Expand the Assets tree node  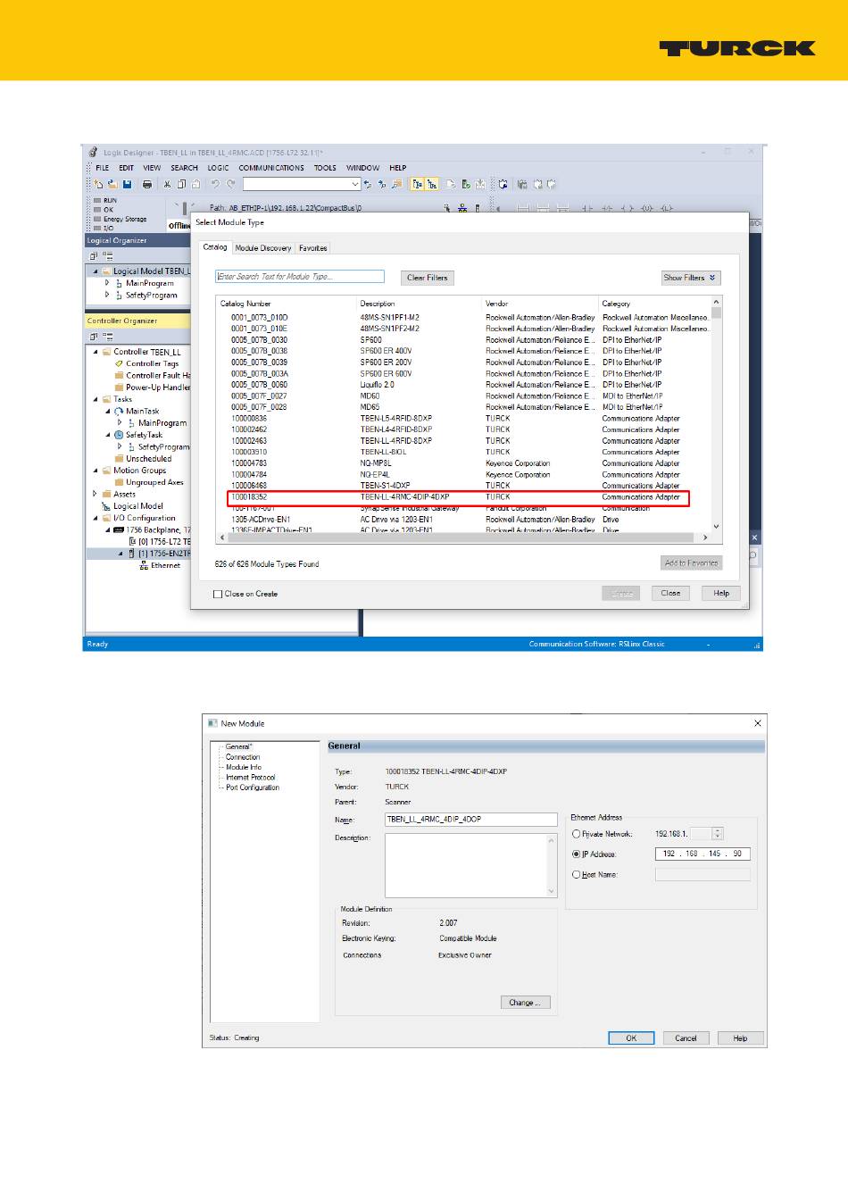coord(96,494)
